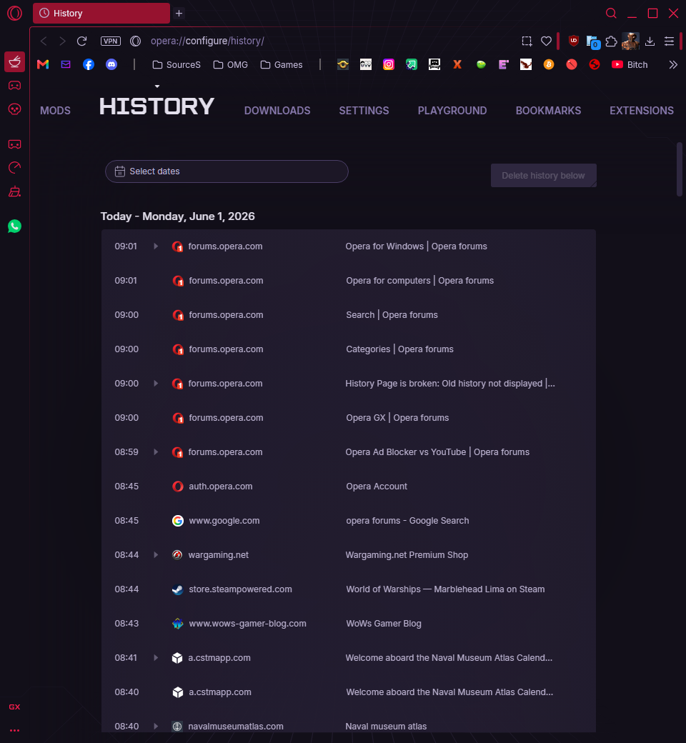
Task: Reload the history page
Action: pos(82,41)
